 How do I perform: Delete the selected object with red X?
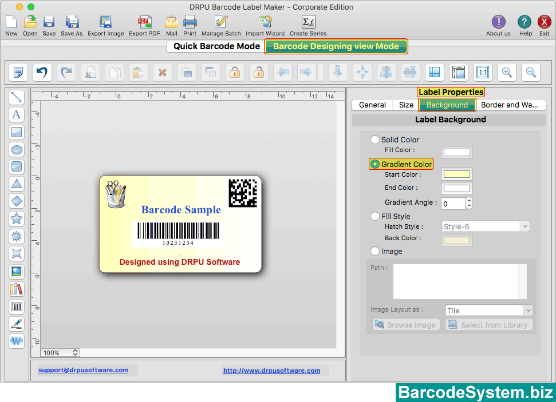pyautogui.click(x=163, y=73)
